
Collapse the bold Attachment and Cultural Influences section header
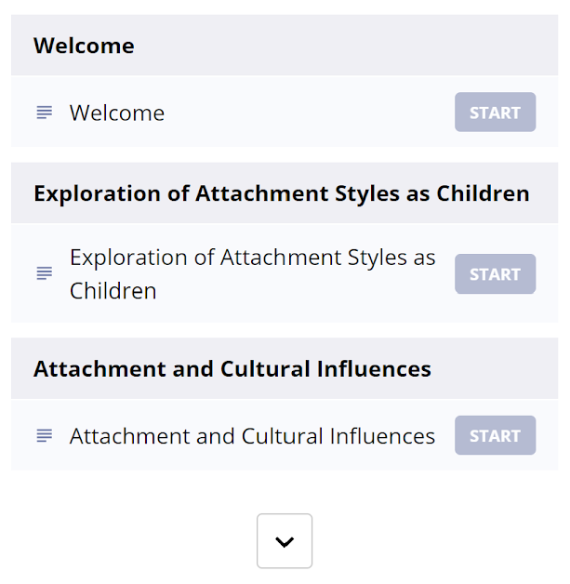pyautogui.click(x=232, y=369)
